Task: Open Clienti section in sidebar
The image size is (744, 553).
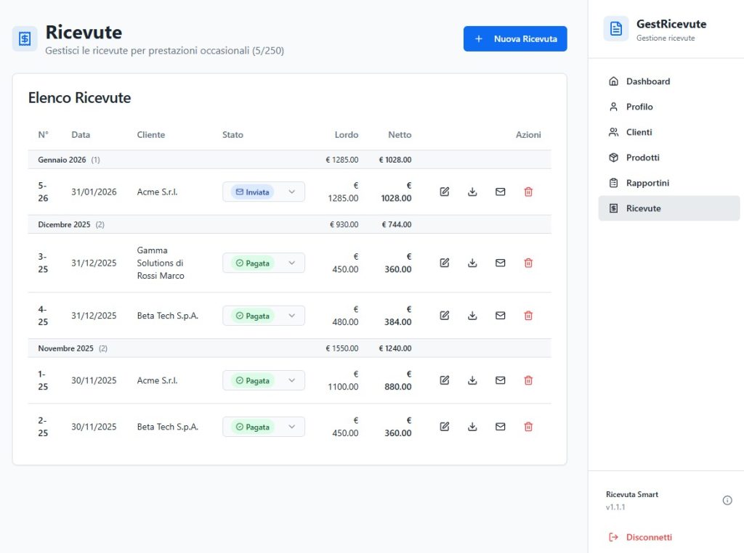Action: 639,132
